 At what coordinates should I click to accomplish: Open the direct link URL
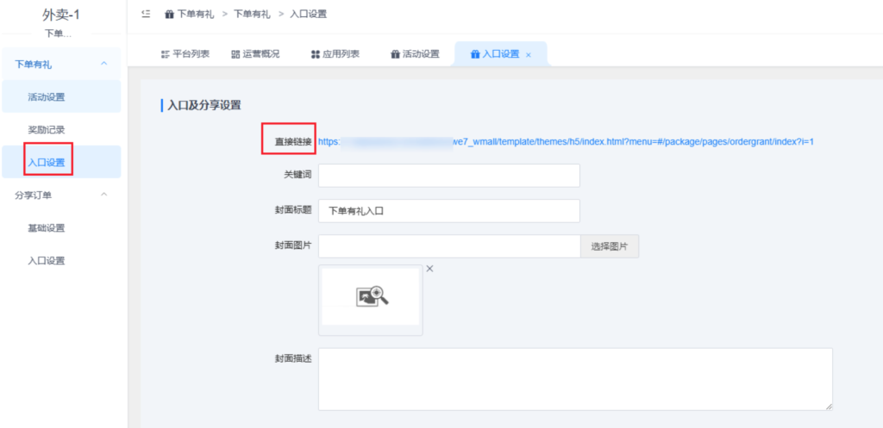tap(566, 141)
